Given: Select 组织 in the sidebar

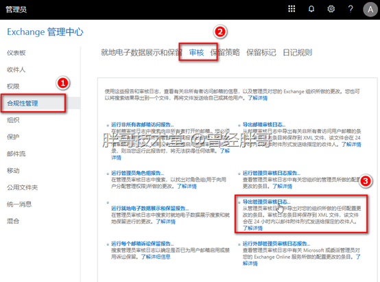Looking at the screenshot, I should [x=13, y=120].
